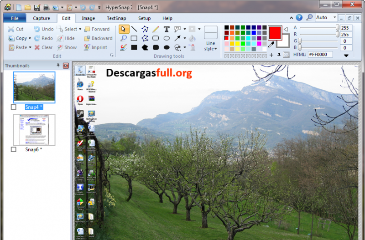Select the arrow line drawing tool

pyautogui.click(x=177, y=38)
